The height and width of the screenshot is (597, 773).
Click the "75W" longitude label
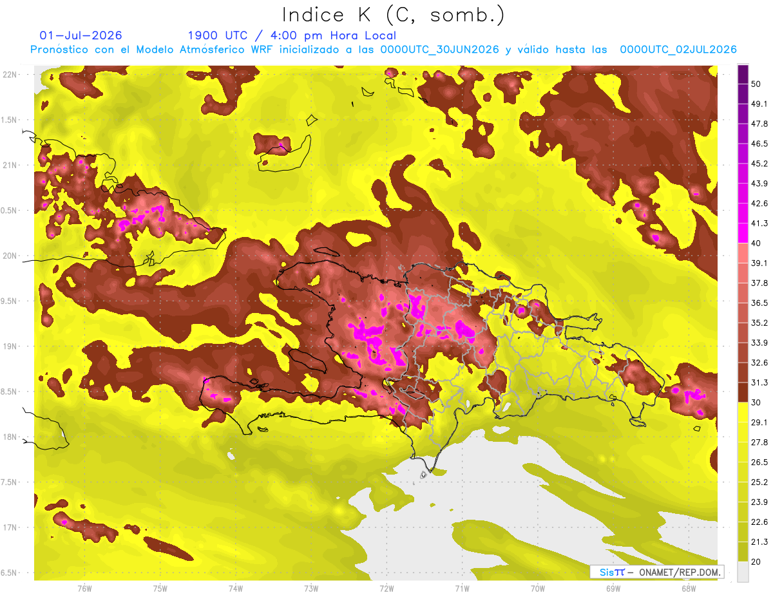tap(160, 589)
